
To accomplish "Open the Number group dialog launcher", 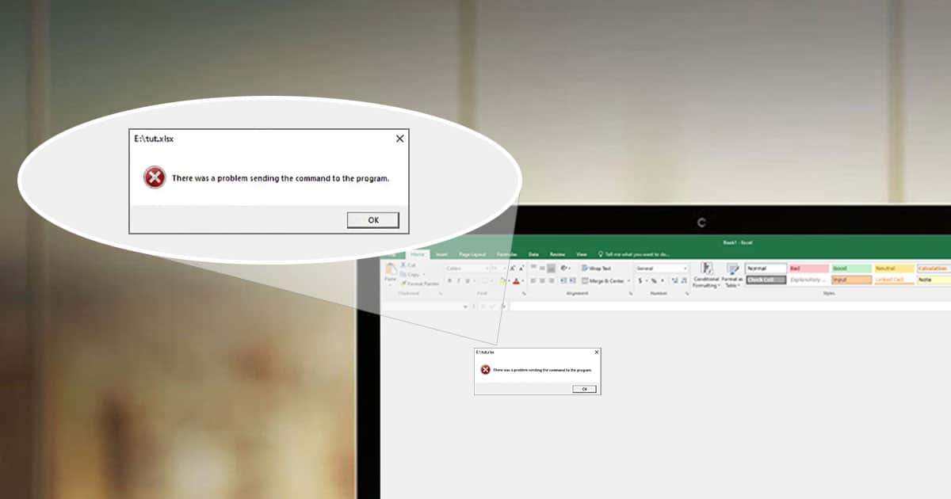I will pos(687,294).
